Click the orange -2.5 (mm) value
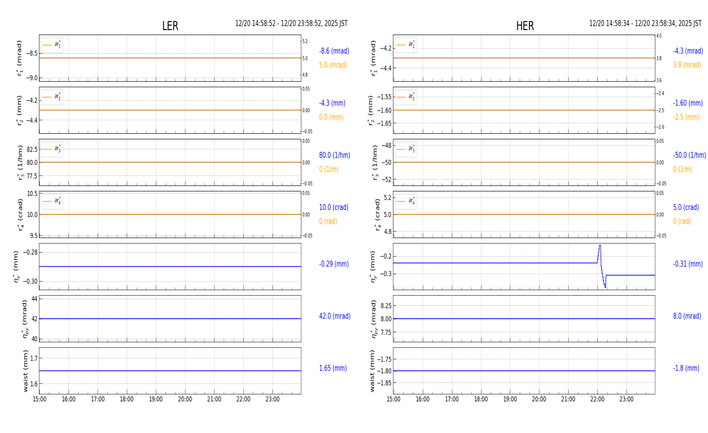The image size is (708, 433). [686, 117]
